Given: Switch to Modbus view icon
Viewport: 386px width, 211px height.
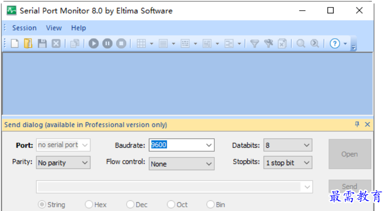Looking at the screenshot, I should [229, 43].
